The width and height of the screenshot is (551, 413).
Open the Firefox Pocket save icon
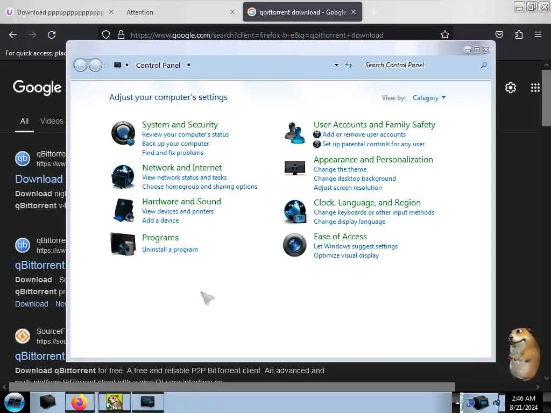click(499, 34)
